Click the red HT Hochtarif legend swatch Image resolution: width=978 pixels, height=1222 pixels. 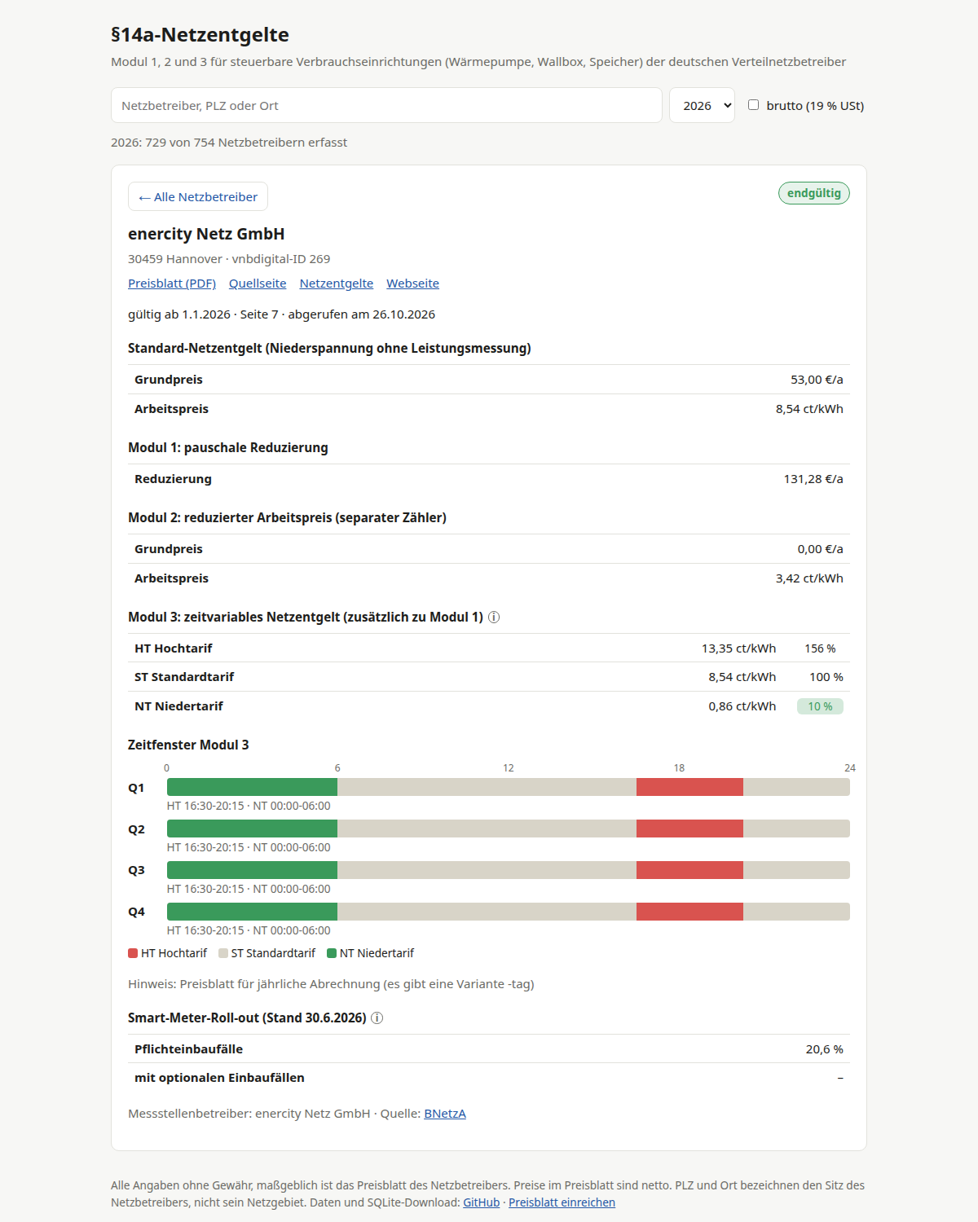pos(133,953)
